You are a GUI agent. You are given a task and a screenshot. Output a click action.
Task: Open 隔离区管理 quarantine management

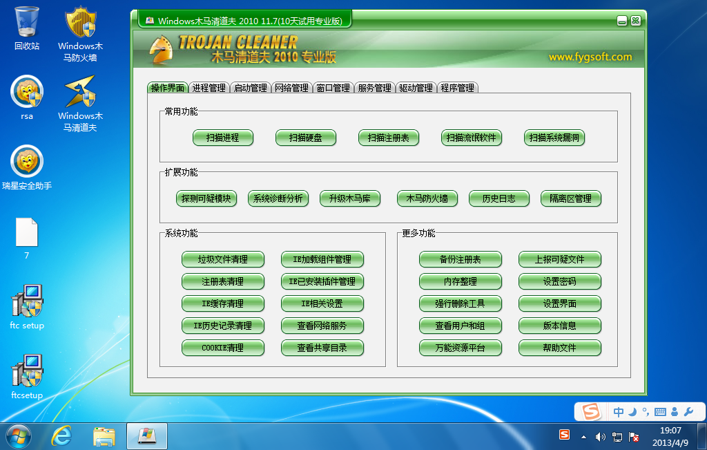(x=571, y=198)
